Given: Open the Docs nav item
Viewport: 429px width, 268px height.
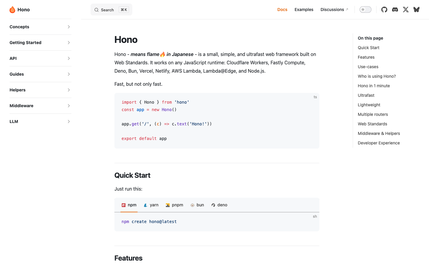Looking at the screenshot, I should coord(282,10).
